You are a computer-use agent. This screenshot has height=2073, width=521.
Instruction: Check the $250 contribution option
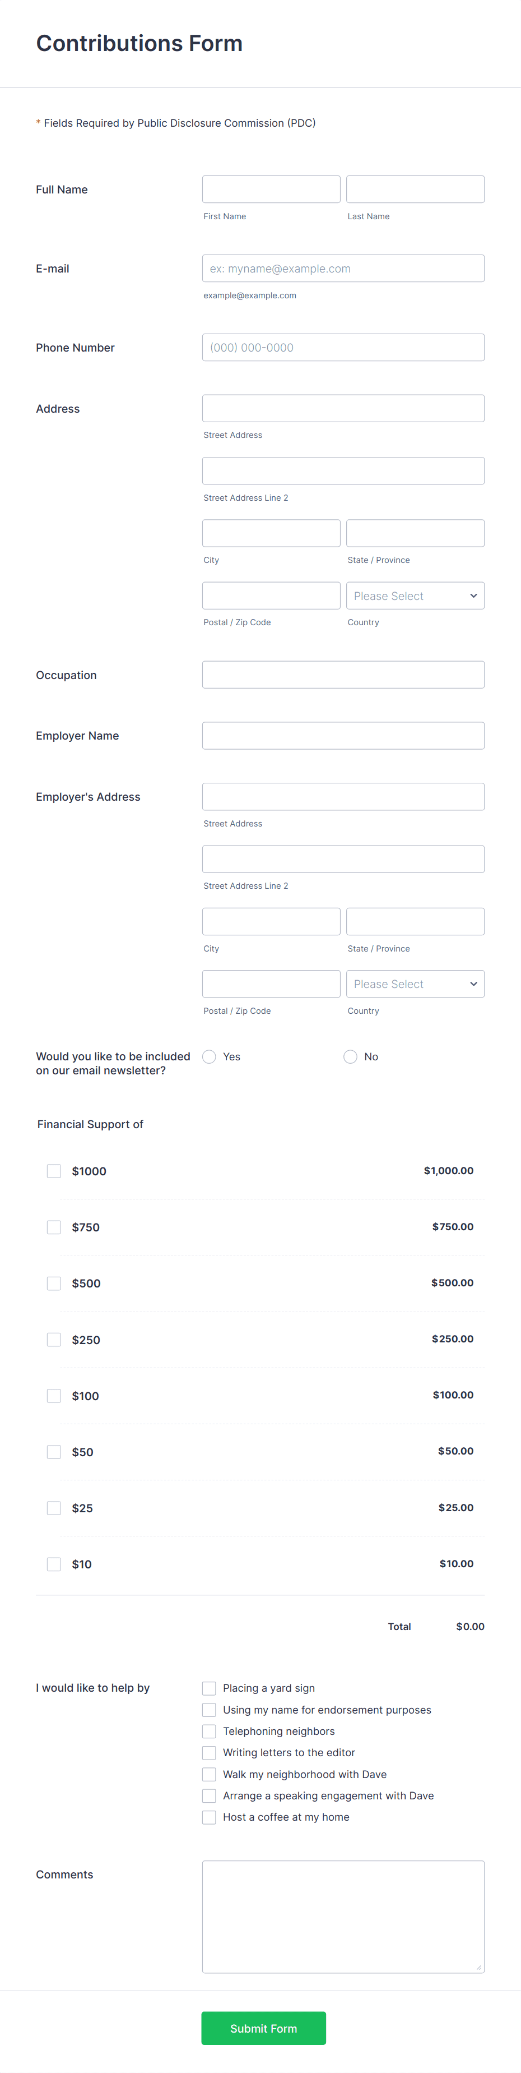click(x=54, y=1339)
